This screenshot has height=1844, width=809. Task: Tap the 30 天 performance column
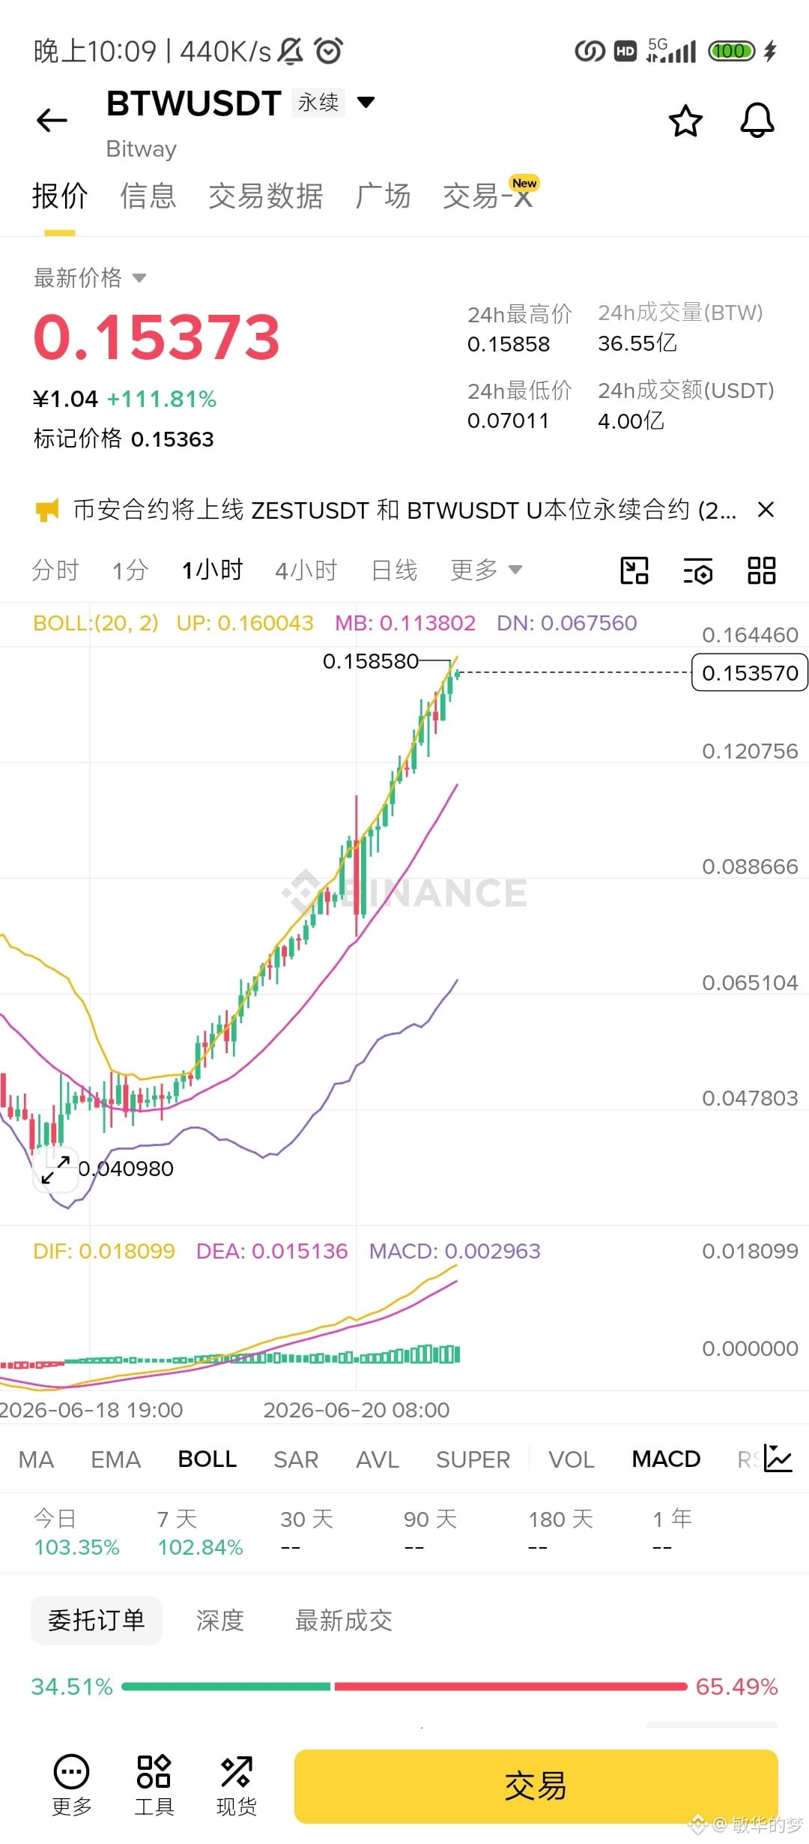[x=306, y=1532]
